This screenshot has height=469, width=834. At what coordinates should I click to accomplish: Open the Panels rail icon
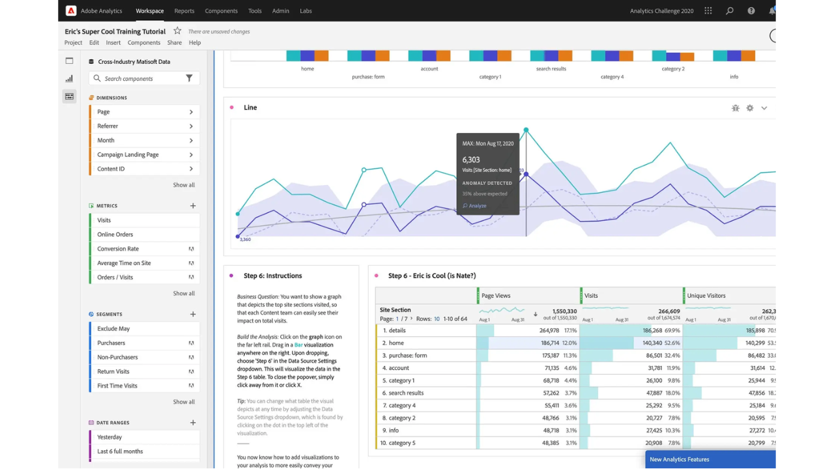pos(69,60)
